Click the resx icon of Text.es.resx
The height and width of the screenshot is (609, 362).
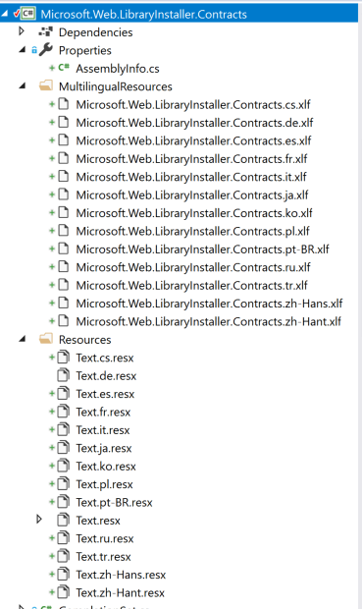tap(63, 393)
